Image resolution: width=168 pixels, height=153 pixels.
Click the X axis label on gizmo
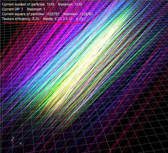point(21,143)
